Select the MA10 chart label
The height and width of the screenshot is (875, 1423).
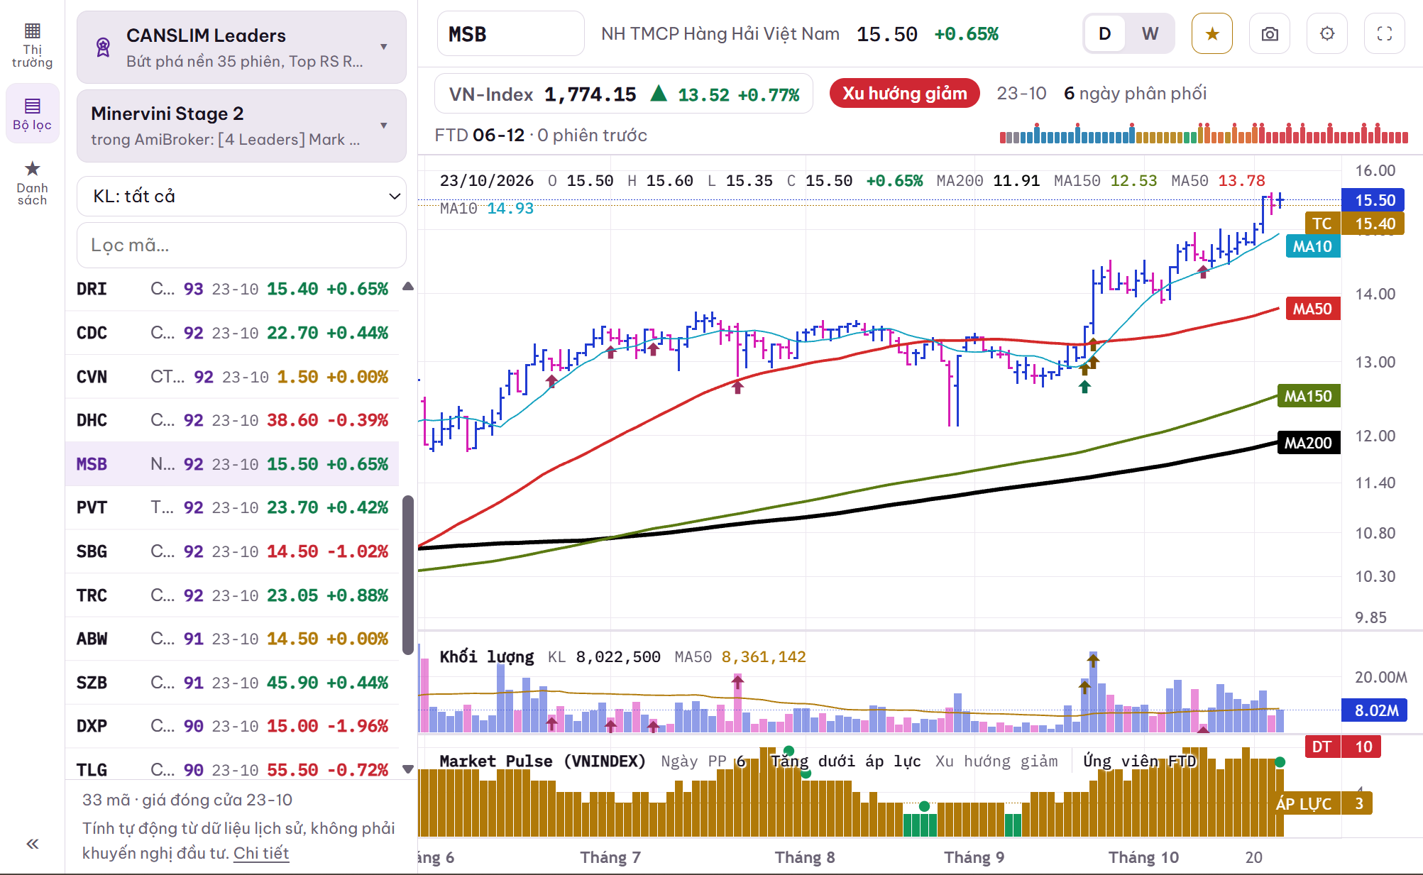[1312, 246]
